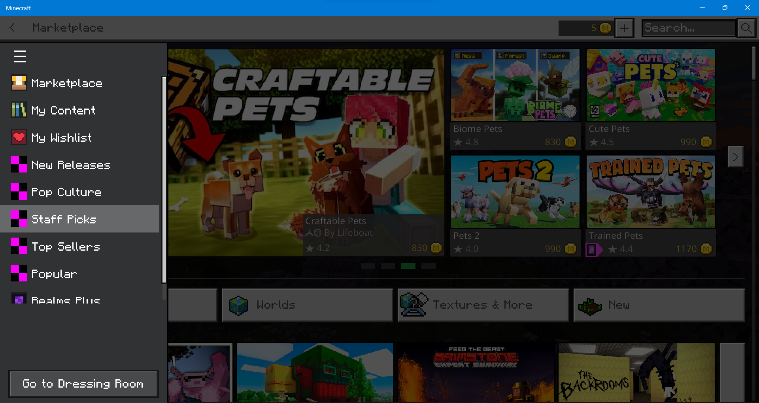Click the Marketplace title in header
This screenshot has height=403, width=759.
(x=68, y=28)
